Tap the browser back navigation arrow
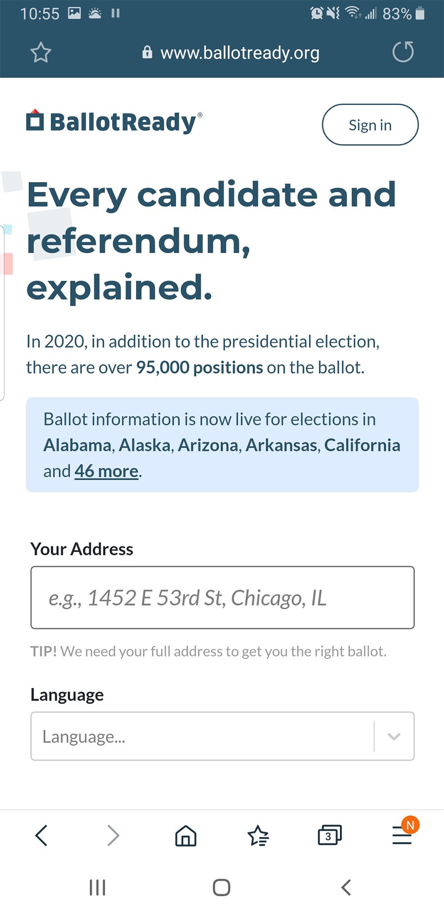This screenshot has height=913, width=444. coord(41,835)
